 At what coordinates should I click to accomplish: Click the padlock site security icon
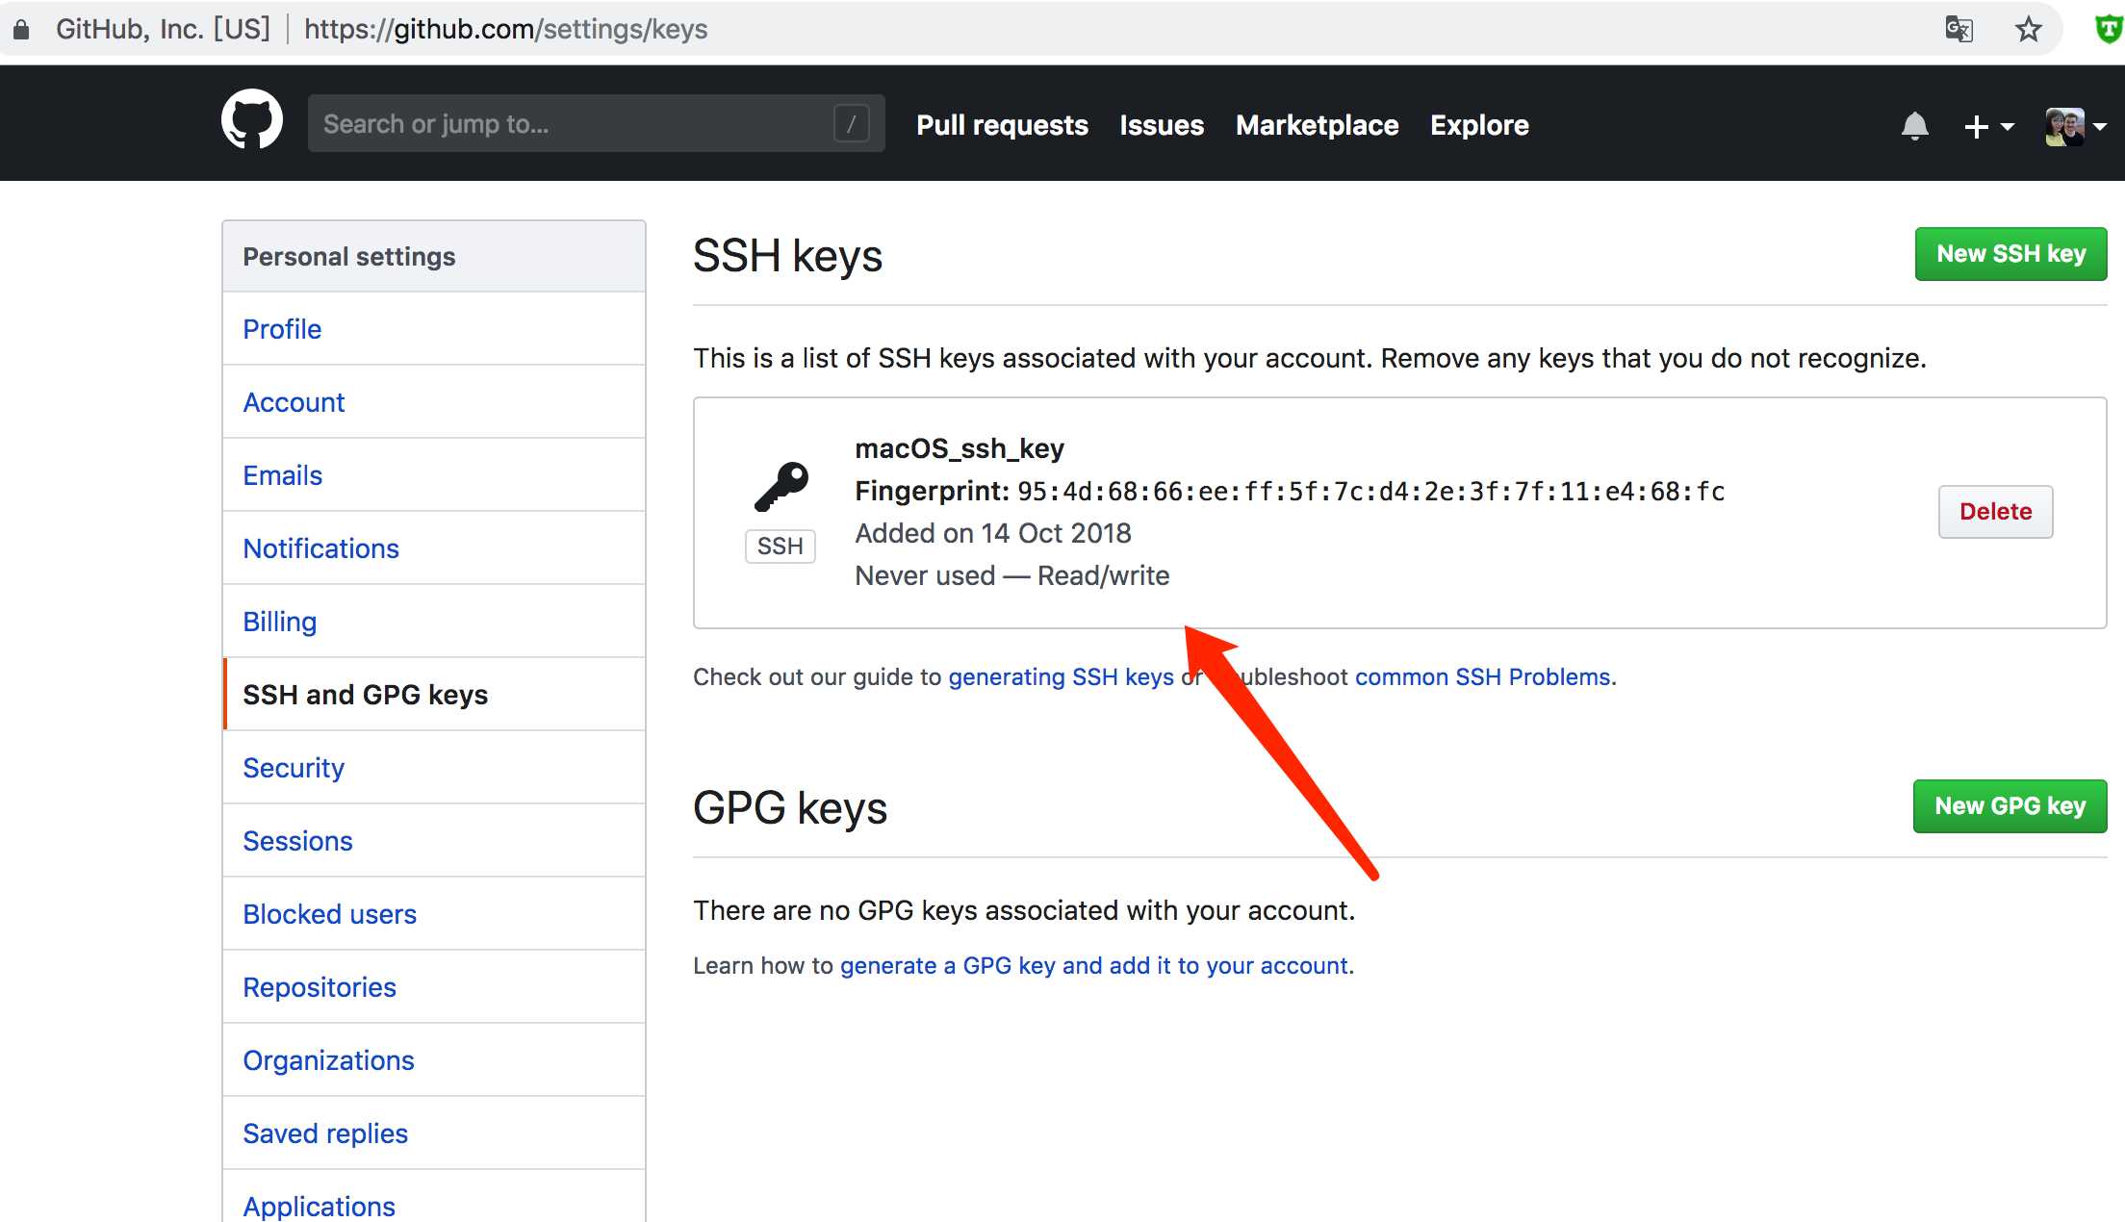click(21, 30)
